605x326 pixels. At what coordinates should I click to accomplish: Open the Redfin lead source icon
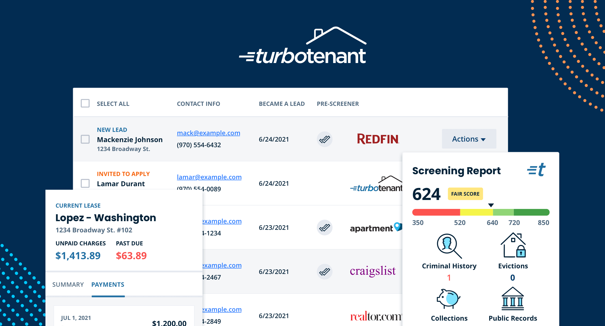(x=378, y=139)
